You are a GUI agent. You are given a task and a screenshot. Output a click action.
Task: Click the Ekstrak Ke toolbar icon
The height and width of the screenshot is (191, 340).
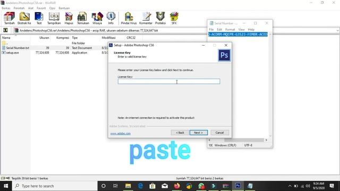24,18
